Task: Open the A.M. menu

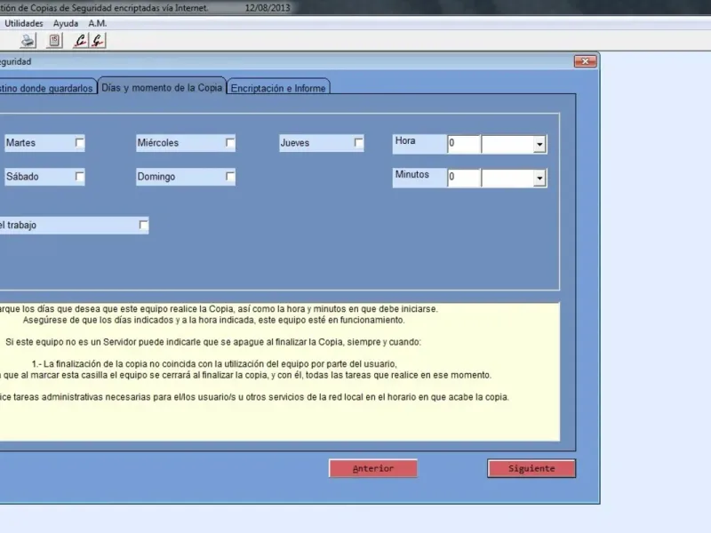Action: coord(98,23)
